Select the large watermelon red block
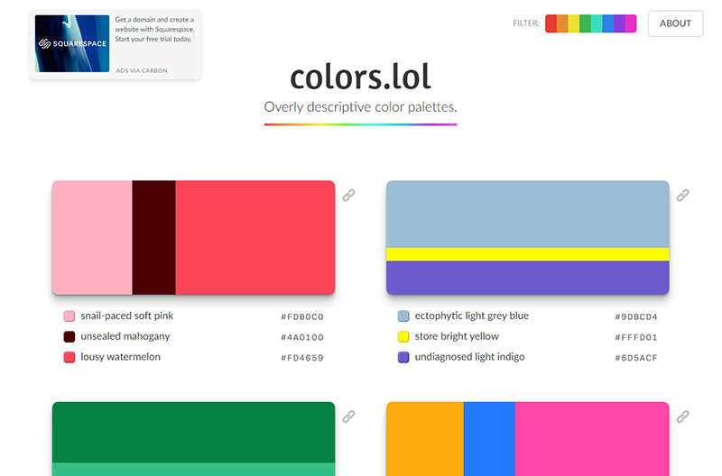722x476 pixels. point(255,238)
